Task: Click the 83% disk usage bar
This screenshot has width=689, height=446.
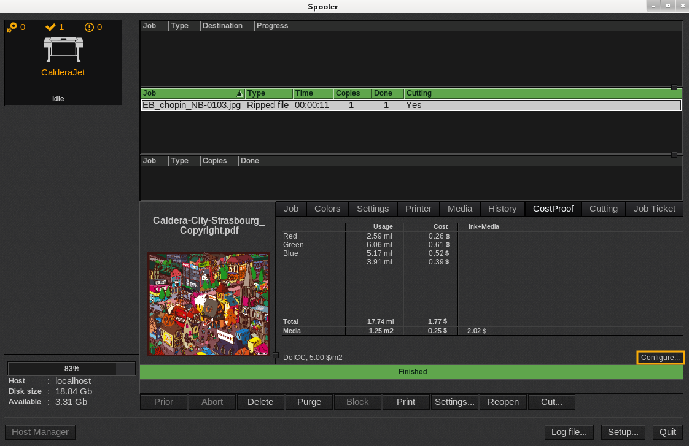Action: (x=71, y=369)
